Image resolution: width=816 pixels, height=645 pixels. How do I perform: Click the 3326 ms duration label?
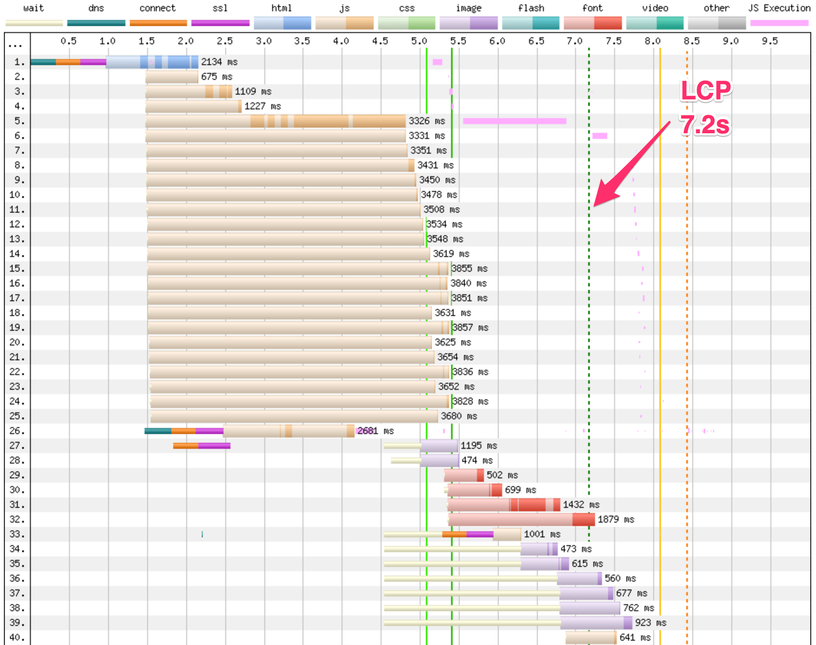(426, 121)
